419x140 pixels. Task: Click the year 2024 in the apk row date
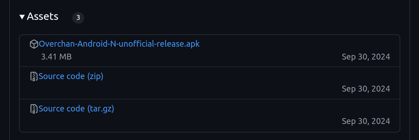click(x=381, y=57)
